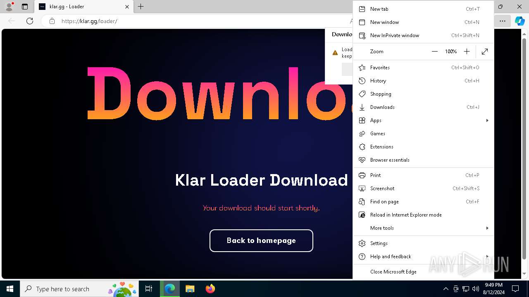Open File Explorer from taskbar
This screenshot has width=529, height=297.
pos(190,289)
